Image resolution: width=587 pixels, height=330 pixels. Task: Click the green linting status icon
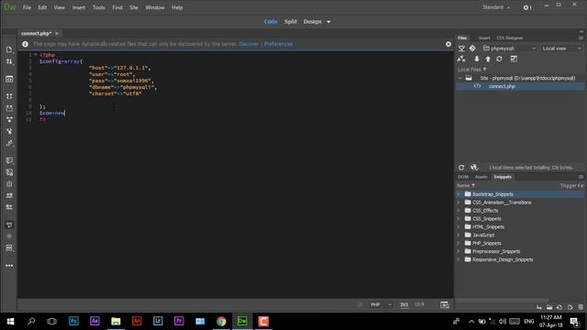pos(360,305)
